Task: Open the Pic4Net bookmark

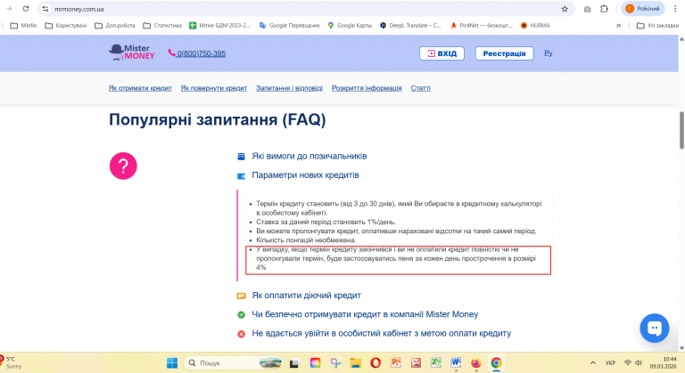Action: (x=481, y=25)
